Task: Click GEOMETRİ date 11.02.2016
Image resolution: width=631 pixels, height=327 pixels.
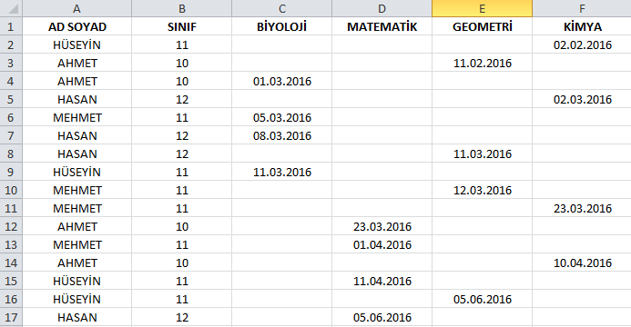Action: pos(482,63)
